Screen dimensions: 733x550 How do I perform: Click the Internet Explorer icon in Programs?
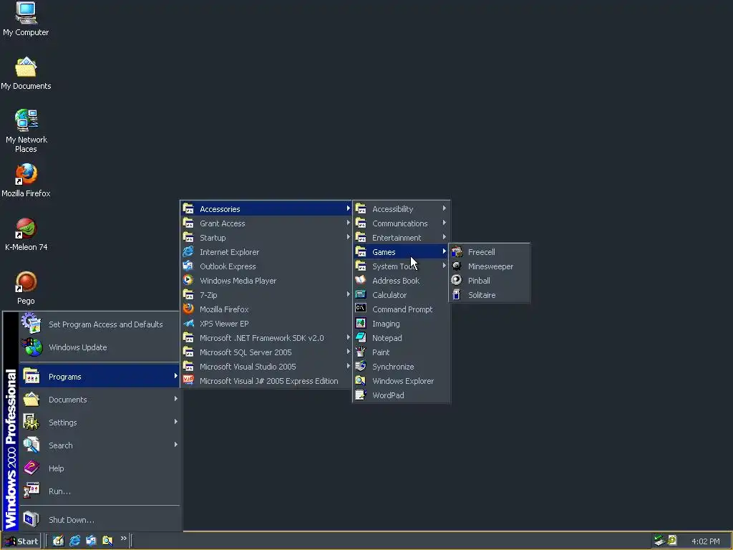point(188,251)
